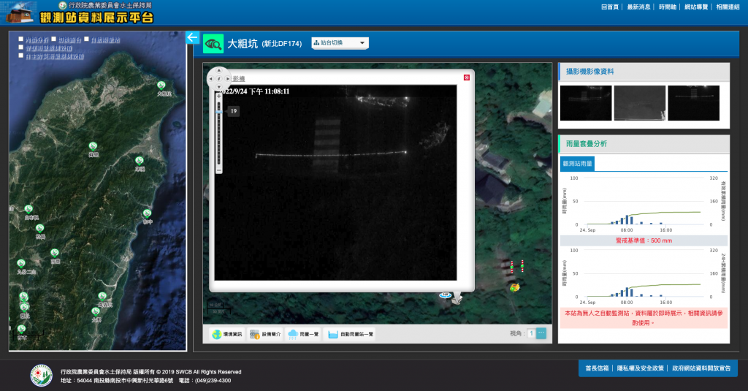748x391 pixels.
Task: Click the back arrow beside the station header
Action: pos(192,37)
